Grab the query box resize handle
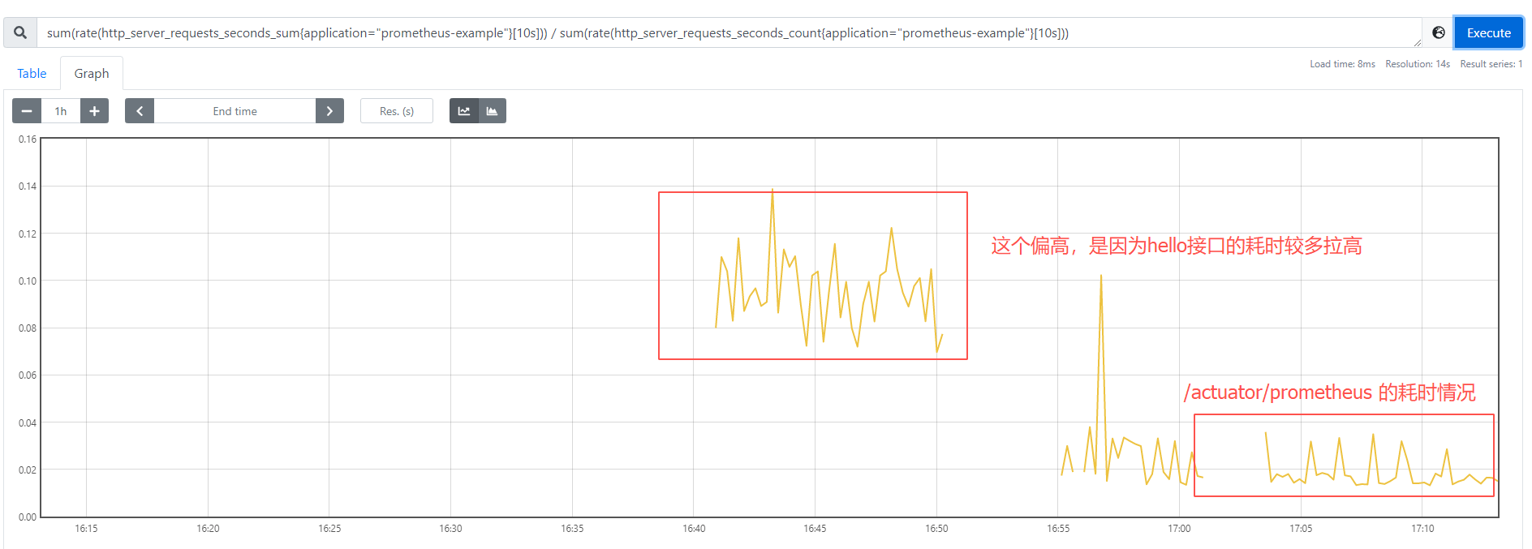This screenshot has width=1532, height=549. tap(1417, 43)
